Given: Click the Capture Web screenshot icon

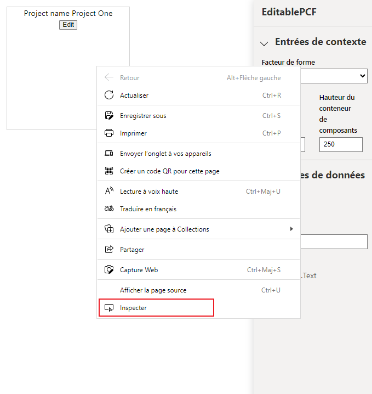Looking at the screenshot, I should 109,269.
